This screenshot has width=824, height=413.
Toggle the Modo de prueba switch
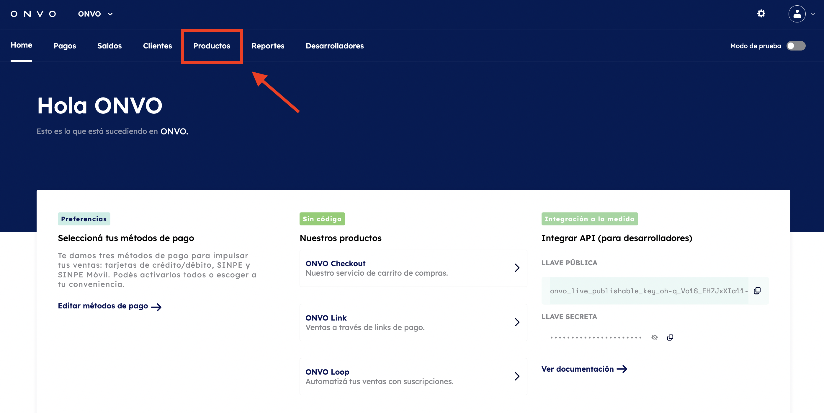click(x=796, y=46)
